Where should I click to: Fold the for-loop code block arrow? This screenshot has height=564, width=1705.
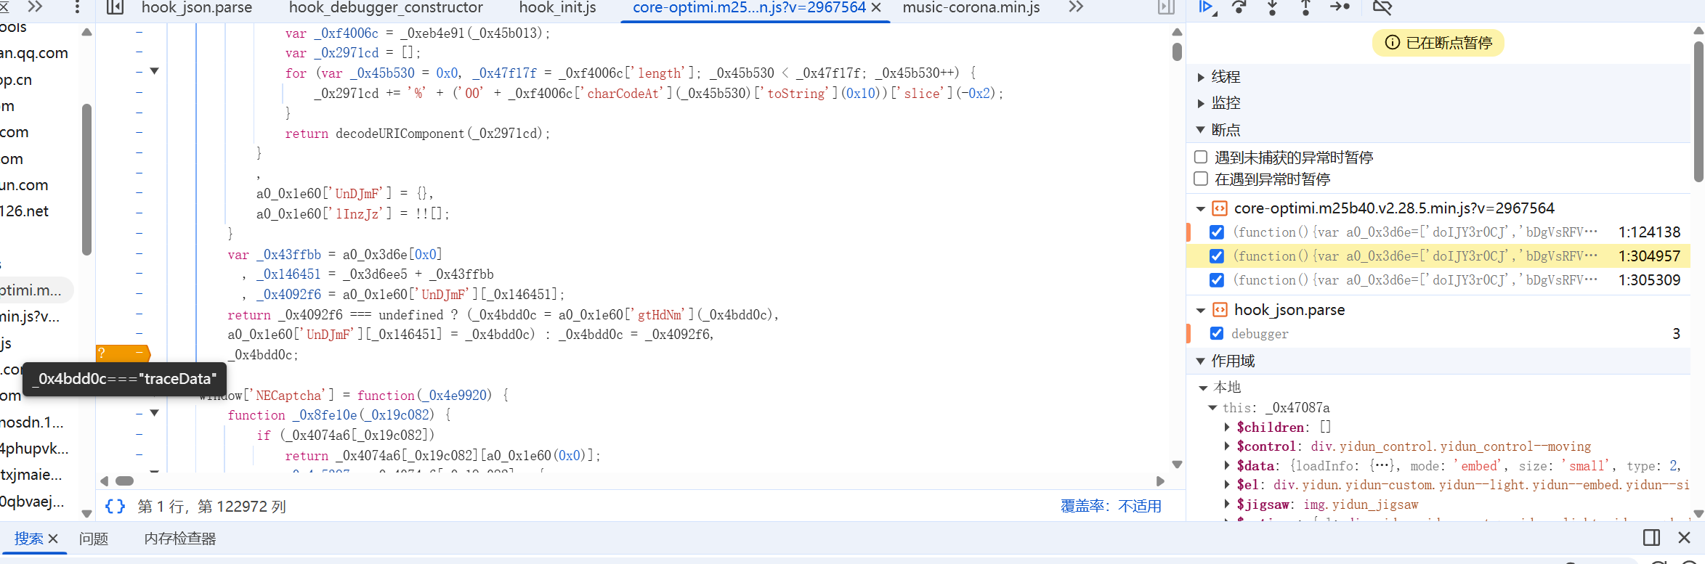pos(154,71)
